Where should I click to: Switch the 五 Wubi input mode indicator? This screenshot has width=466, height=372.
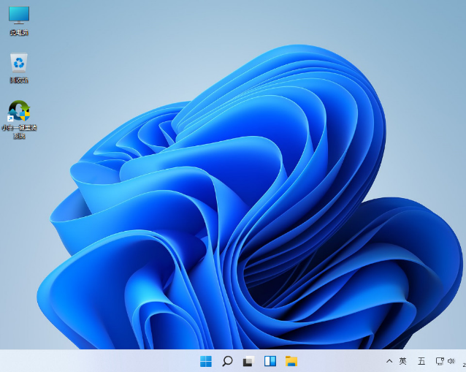421,361
